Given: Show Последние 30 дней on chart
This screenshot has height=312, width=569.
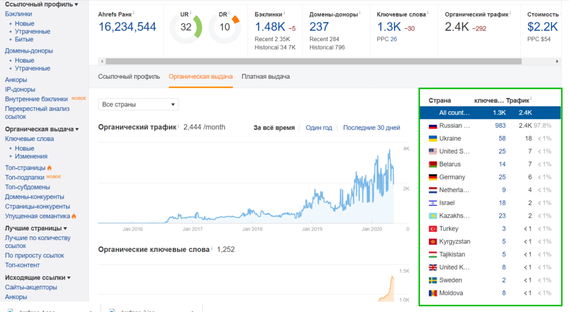Looking at the screenshot, I should click(372, 128).
